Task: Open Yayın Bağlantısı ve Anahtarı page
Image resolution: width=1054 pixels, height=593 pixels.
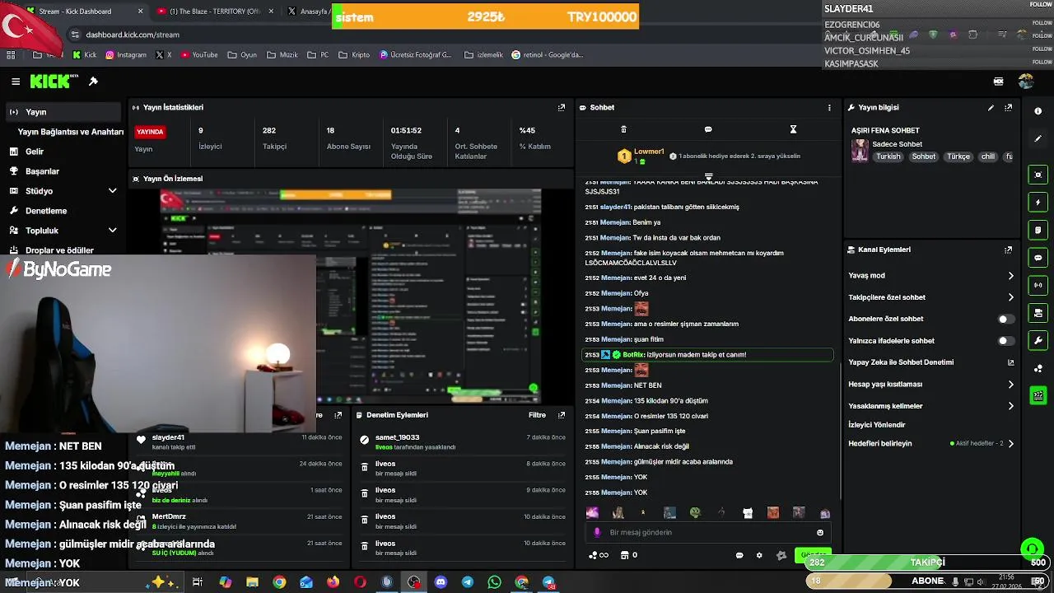Action: (x=71, y=132)
